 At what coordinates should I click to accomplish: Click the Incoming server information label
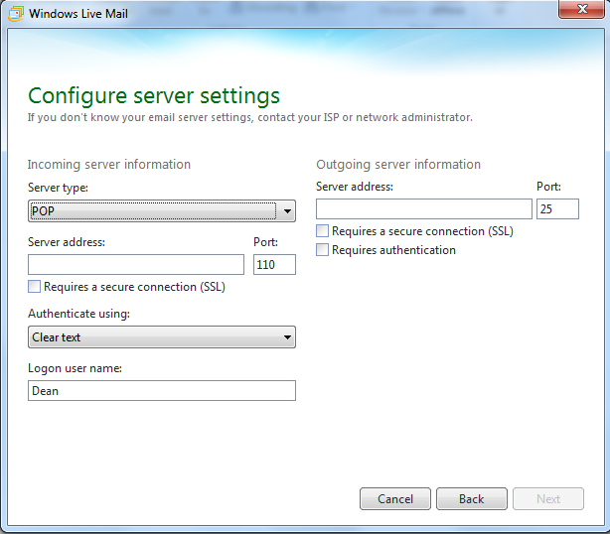[109, 165]
